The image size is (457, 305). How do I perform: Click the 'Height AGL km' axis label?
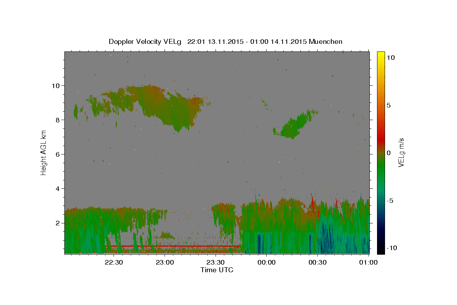point(44,152)
